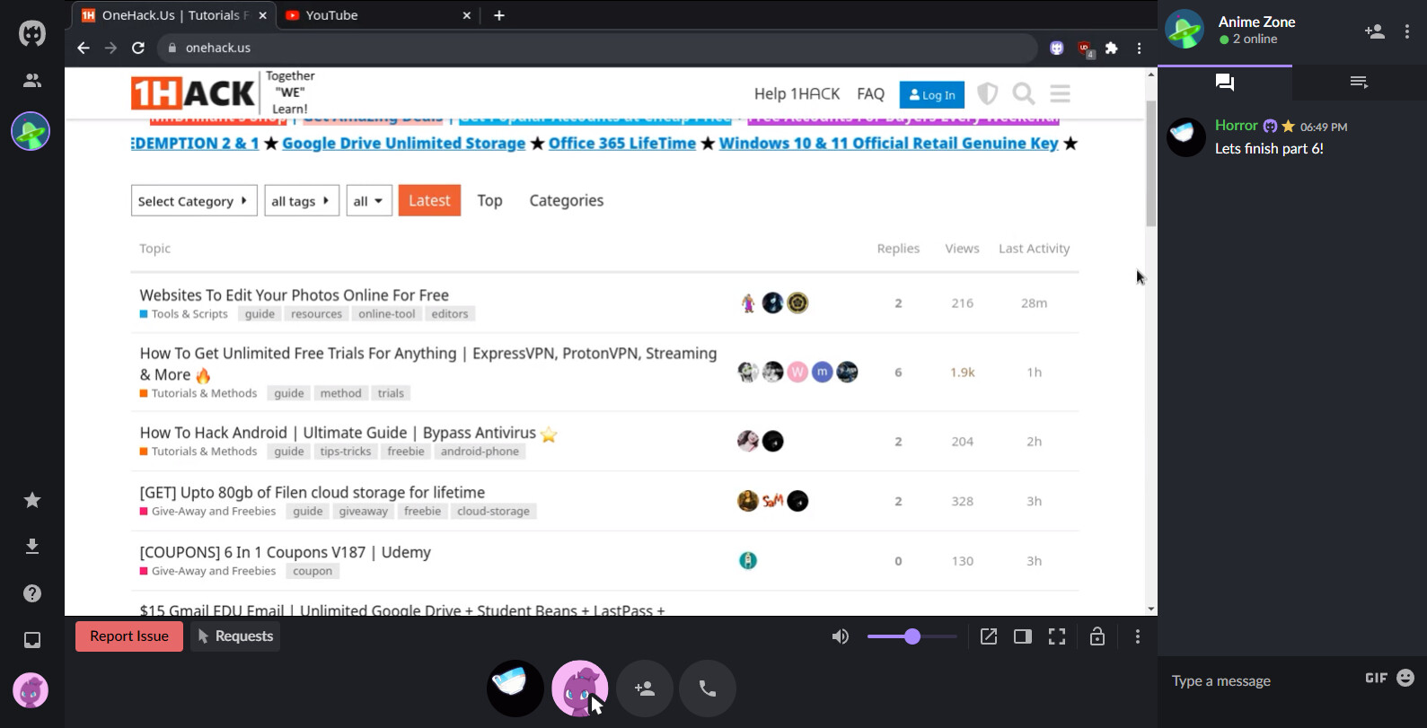Open the friends list icon in sidebar
Viewport: 1427px width, 728px height.
(x=32, y=81)
